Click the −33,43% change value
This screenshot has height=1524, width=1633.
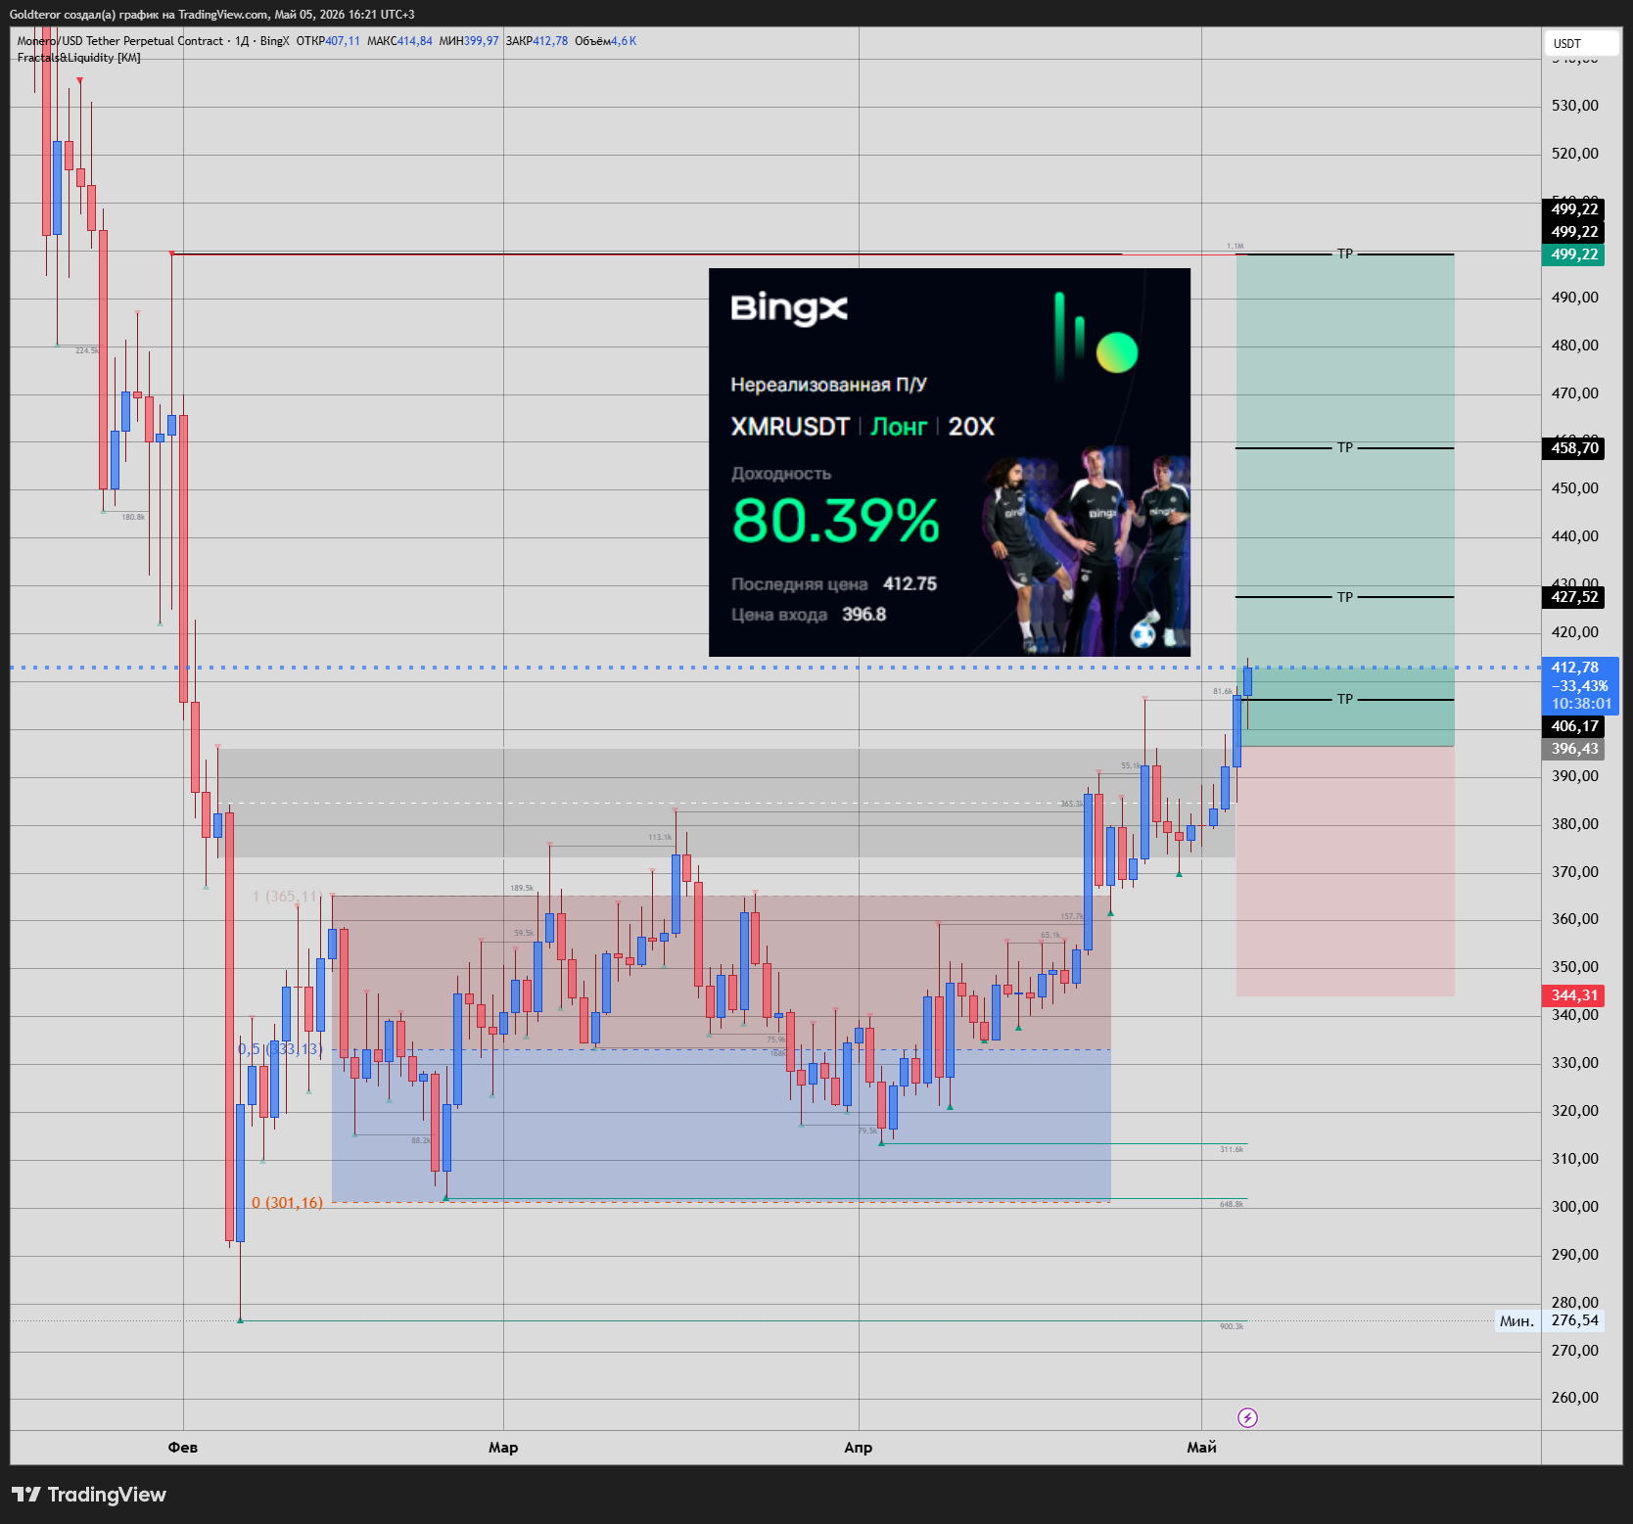(x=1579, y=686)
